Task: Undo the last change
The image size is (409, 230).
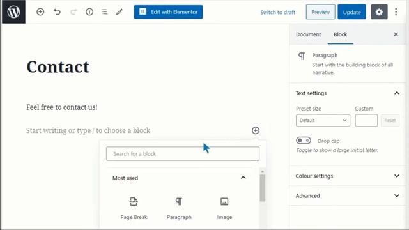Action: (x=57, y=11)
